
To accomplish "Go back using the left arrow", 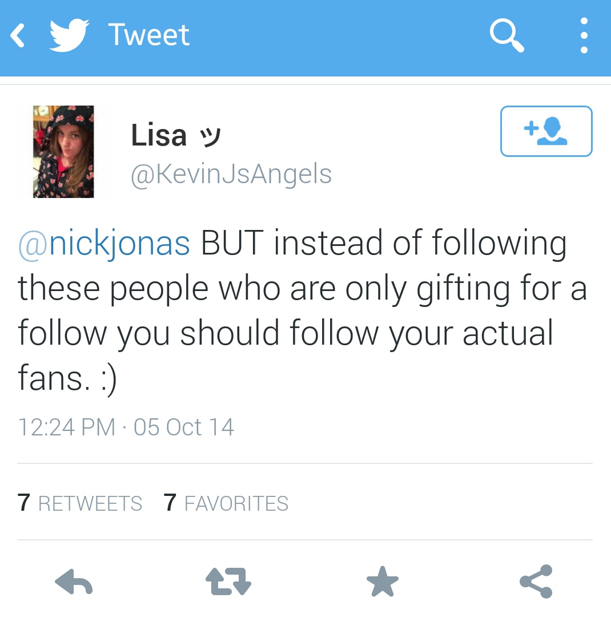I will click(17, 35).
